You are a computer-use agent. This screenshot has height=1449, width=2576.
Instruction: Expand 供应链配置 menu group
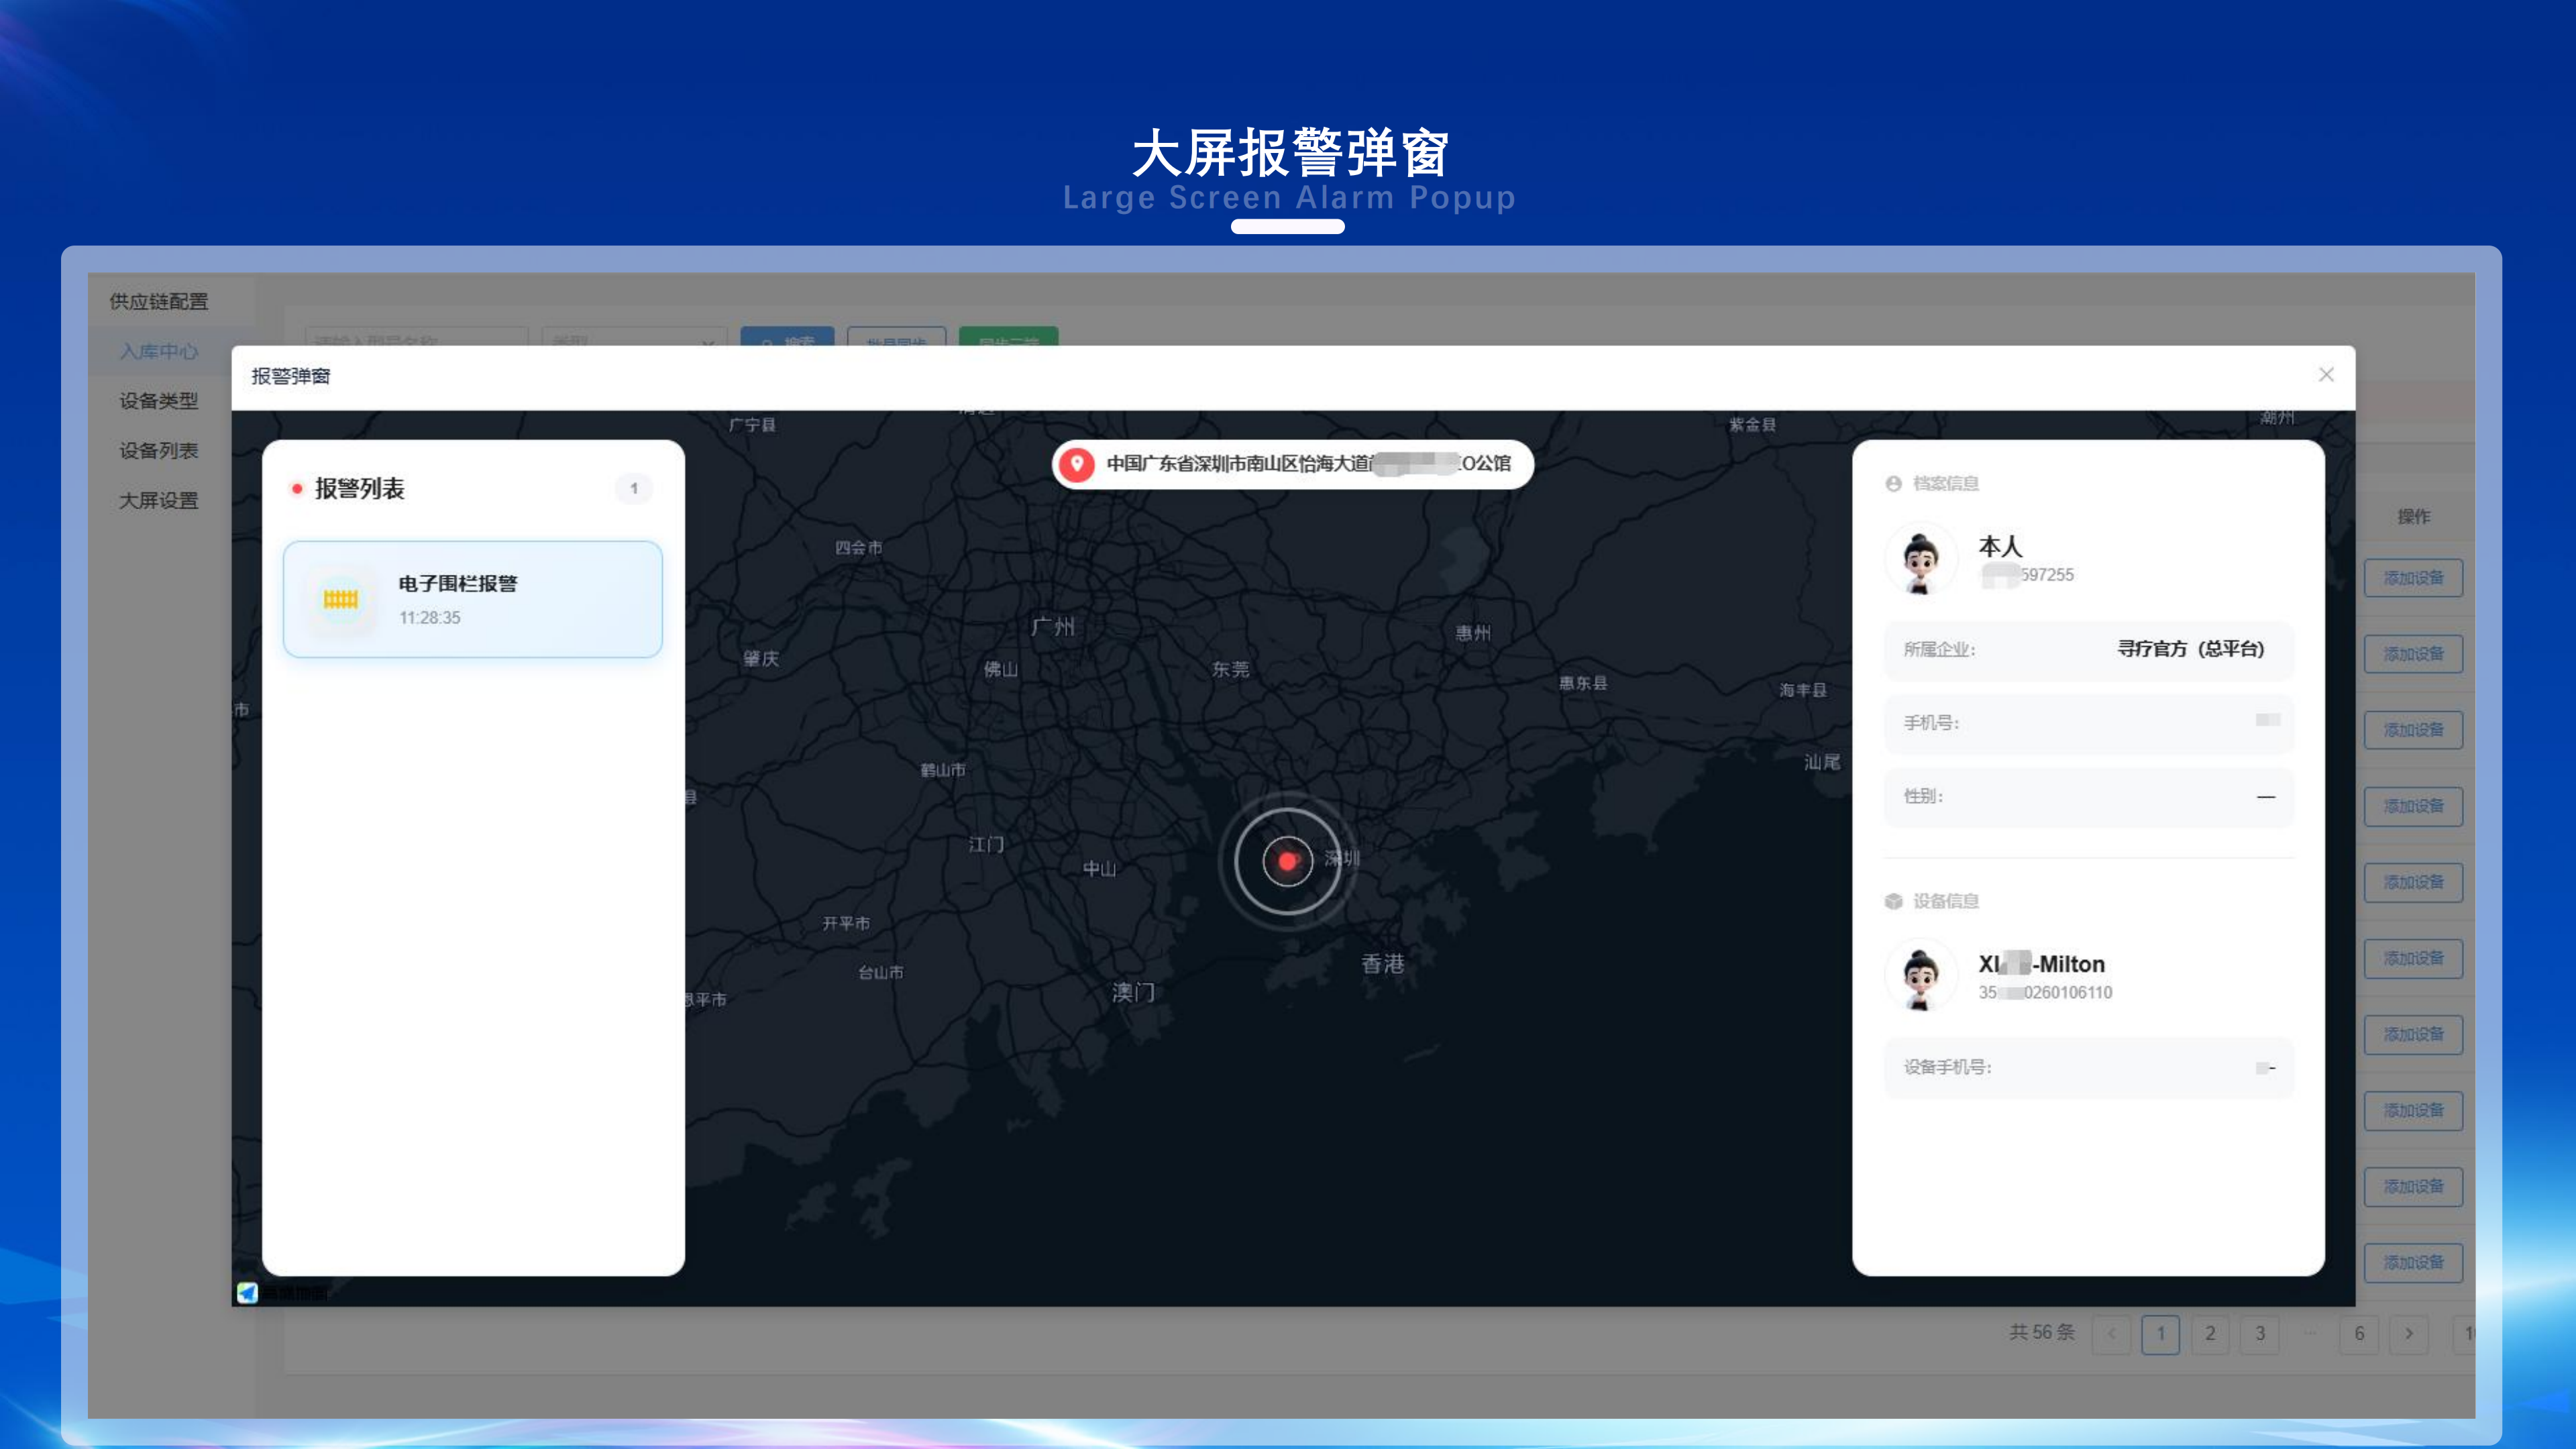(x=158, y=301)
